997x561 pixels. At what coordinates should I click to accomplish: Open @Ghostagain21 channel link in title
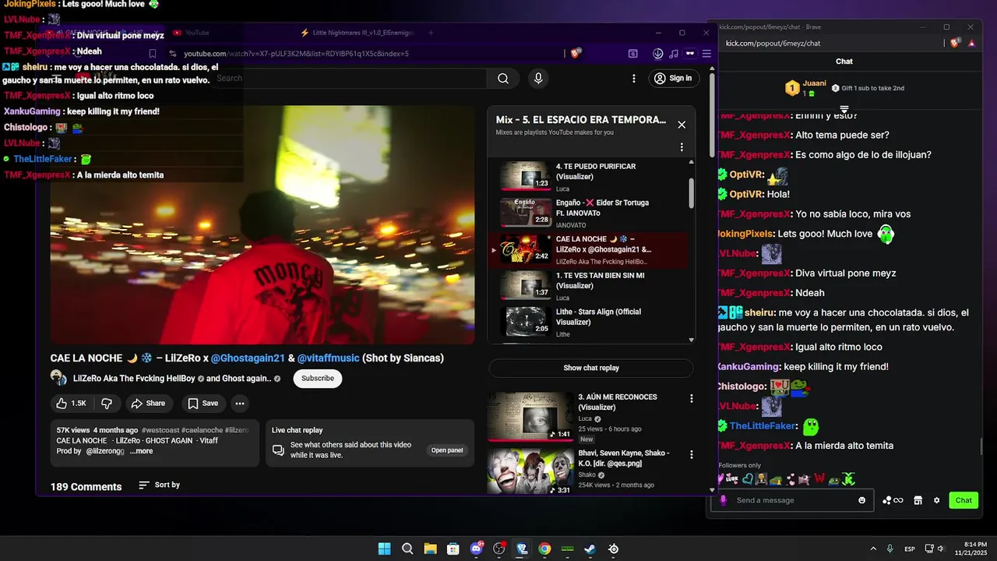tap(248, 358)
